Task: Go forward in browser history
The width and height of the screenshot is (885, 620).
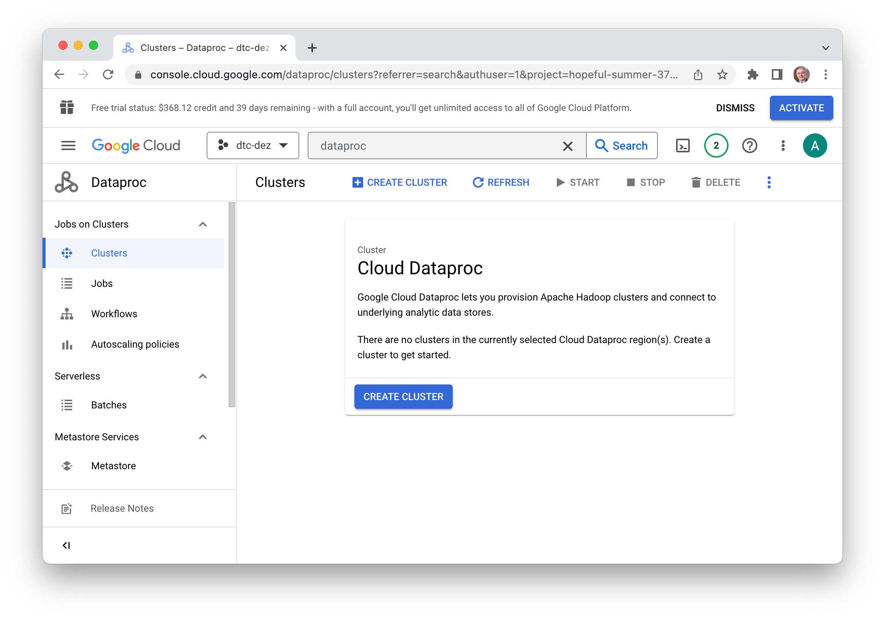Action: pyautogui.click(x=84, y=74)
